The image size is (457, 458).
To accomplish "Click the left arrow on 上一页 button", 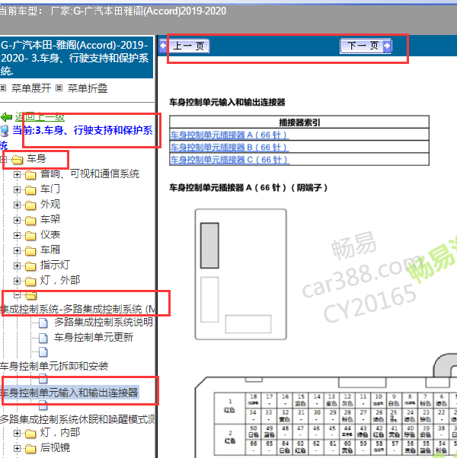I will pyautogui.click(x=163, y=46).
